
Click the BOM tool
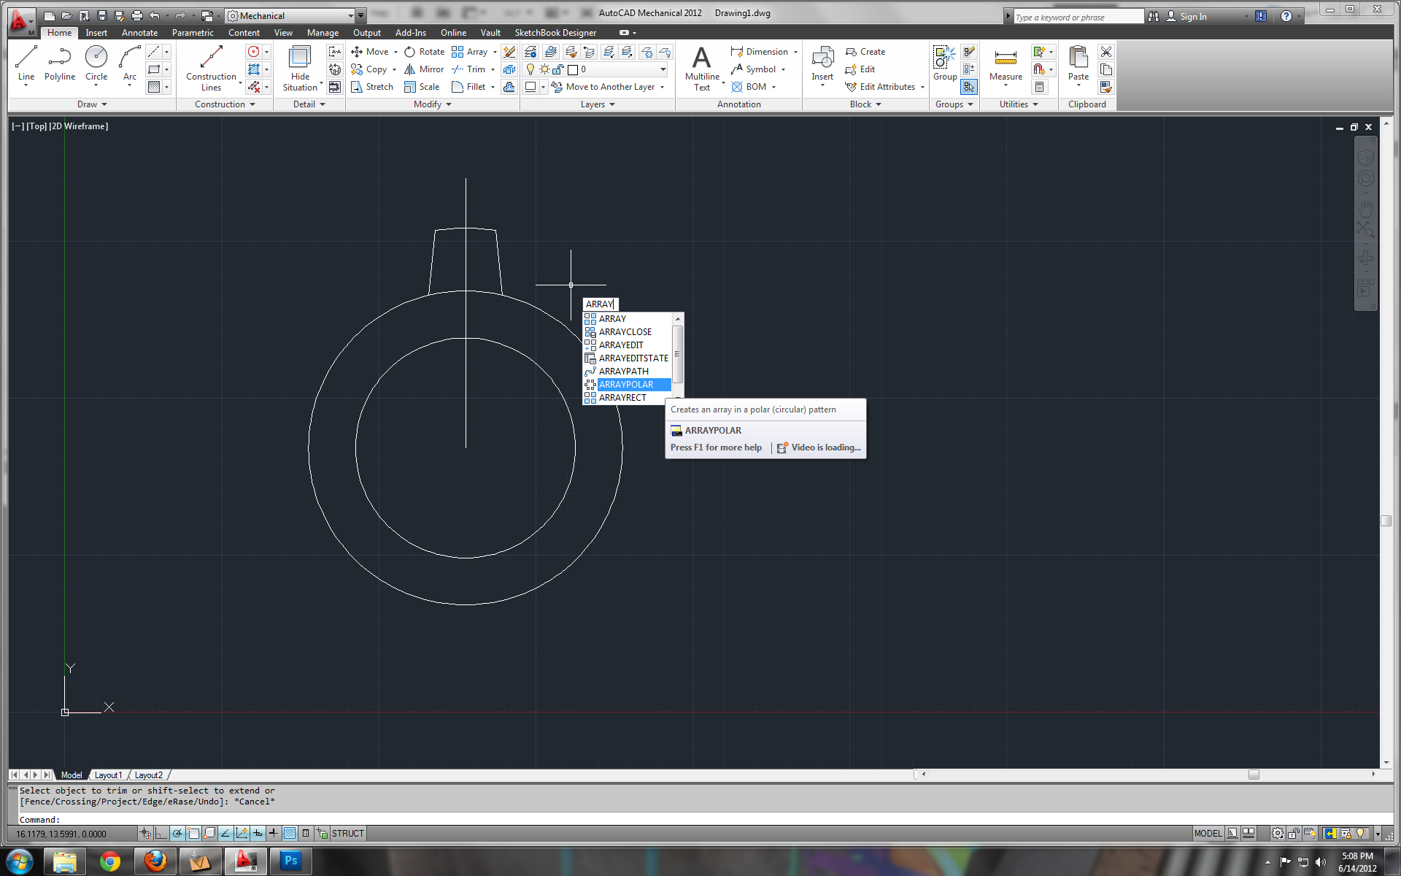pyautogui.click(x=749, y=87)
